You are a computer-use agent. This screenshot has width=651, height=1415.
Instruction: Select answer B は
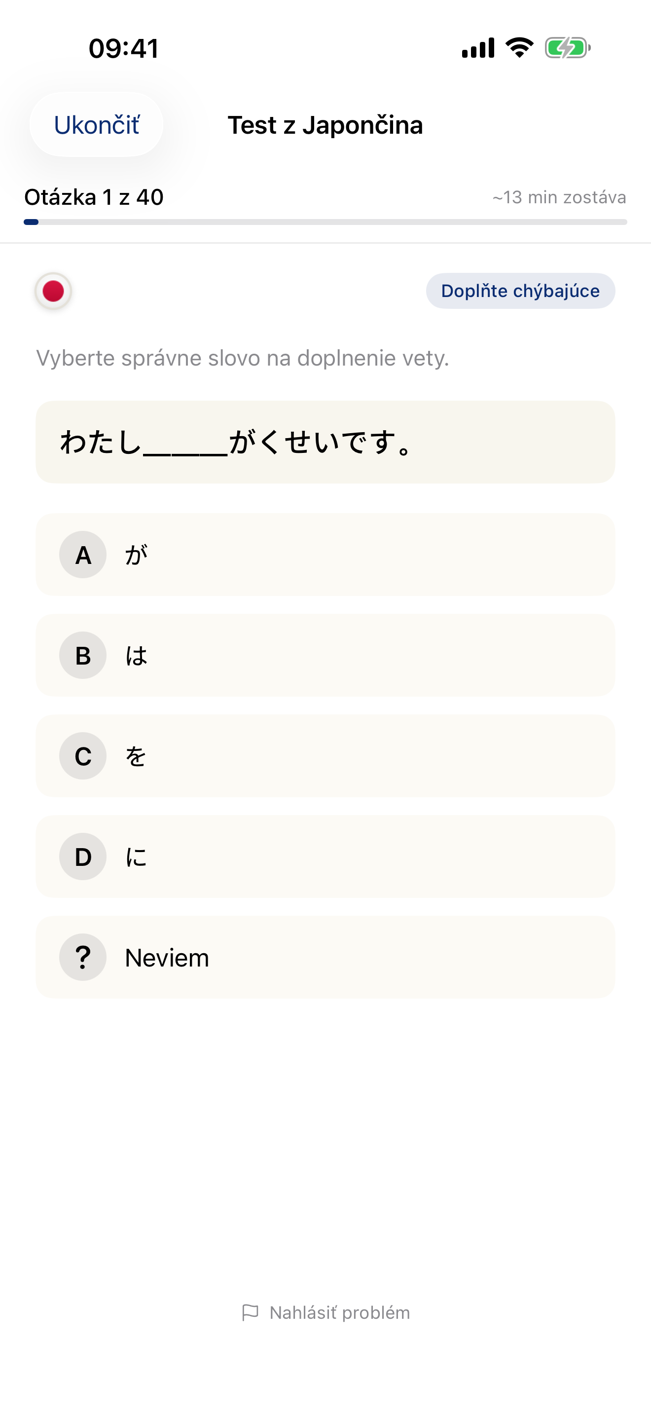(325, 655)
